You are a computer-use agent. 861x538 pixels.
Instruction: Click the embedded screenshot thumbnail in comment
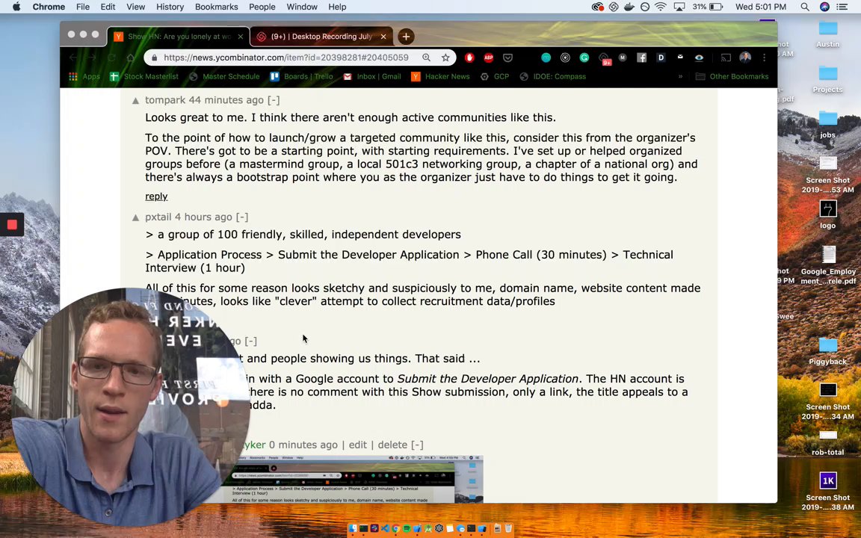(x=354, y=479)
